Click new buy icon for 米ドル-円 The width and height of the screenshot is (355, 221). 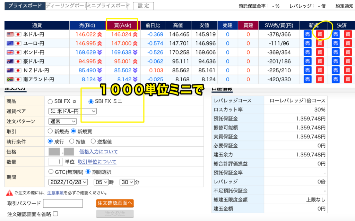click(x=320, y=34)
